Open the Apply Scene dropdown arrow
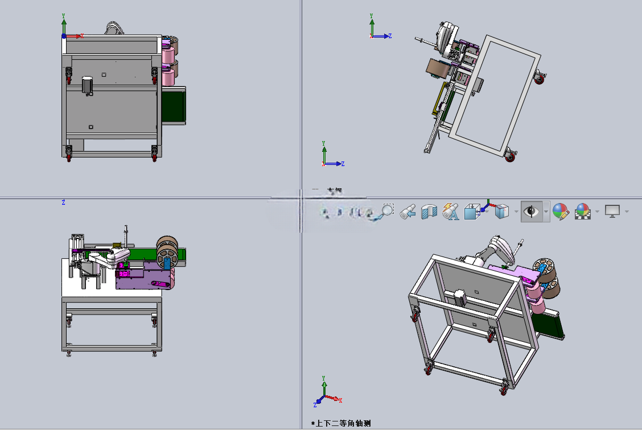This screenshot has width=642, height=430. pos(597,212)
